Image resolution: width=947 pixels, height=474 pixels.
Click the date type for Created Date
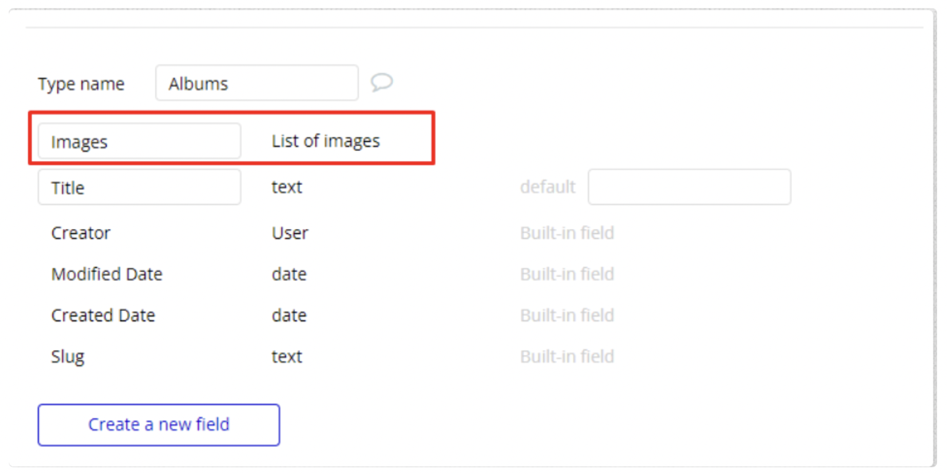288,316
